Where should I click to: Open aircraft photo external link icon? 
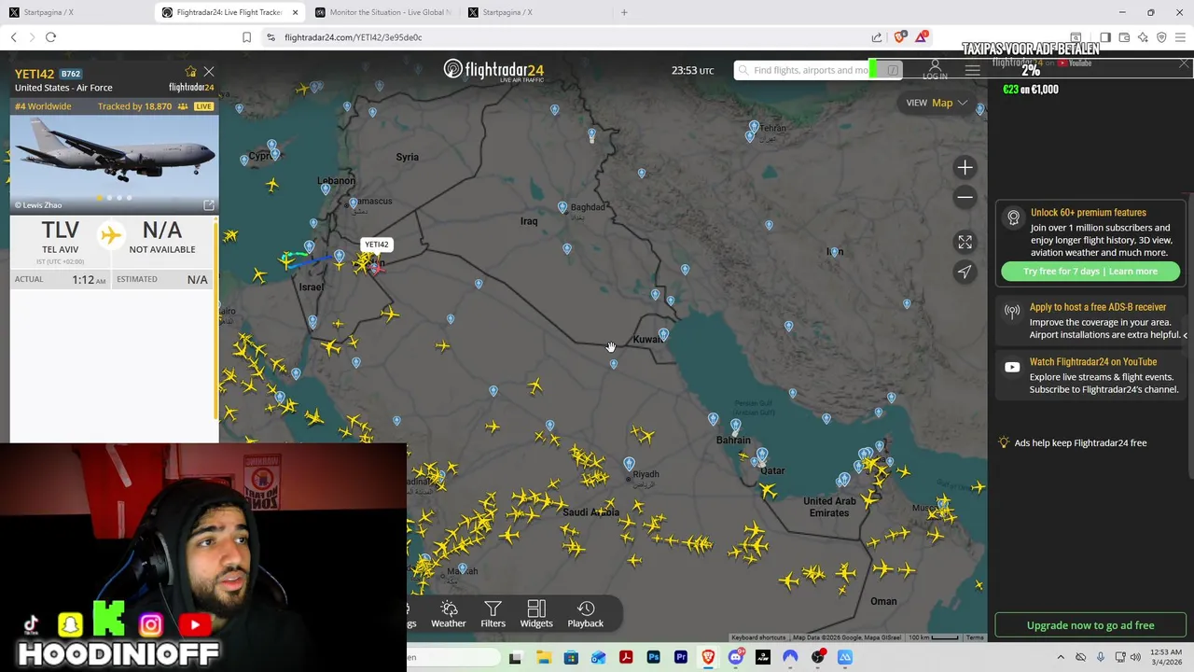click(209, 204)
